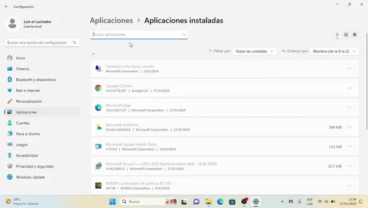The height and width of the screenshot is (208, 368).
Task: Click the Microsoft OneDrive app icon
Action: pyautogui.click(x=98, y=127)
